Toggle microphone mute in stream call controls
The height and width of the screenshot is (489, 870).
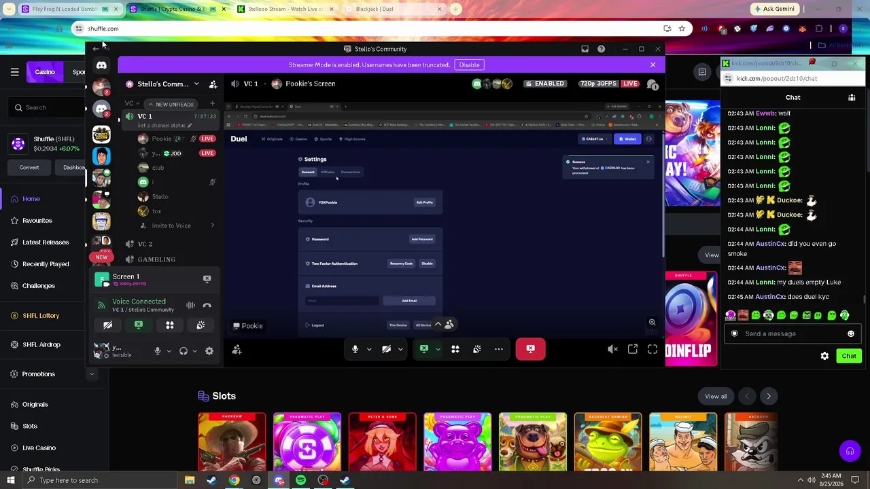pos(355,349)
